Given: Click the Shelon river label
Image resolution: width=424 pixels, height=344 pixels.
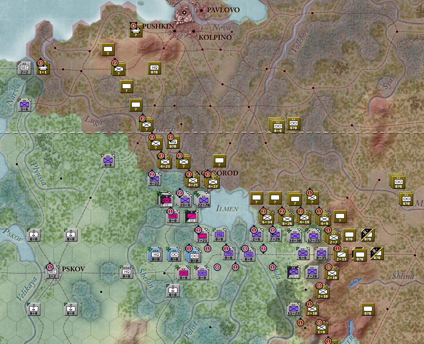Looking at the screenshot, I should 146,278.
